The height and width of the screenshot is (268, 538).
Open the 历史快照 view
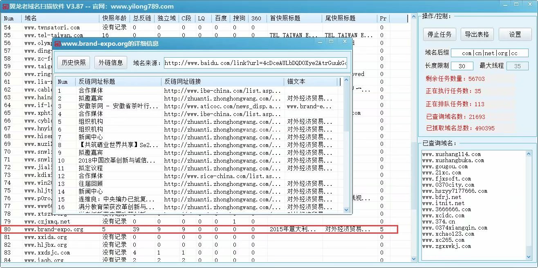[x=74, y=63]
